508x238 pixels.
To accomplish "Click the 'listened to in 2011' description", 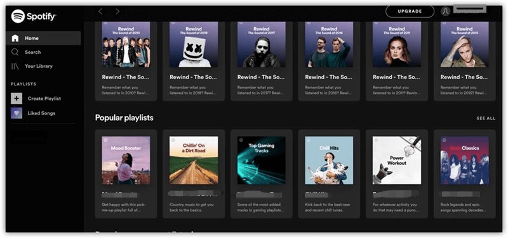I will (x=396, y=90).
